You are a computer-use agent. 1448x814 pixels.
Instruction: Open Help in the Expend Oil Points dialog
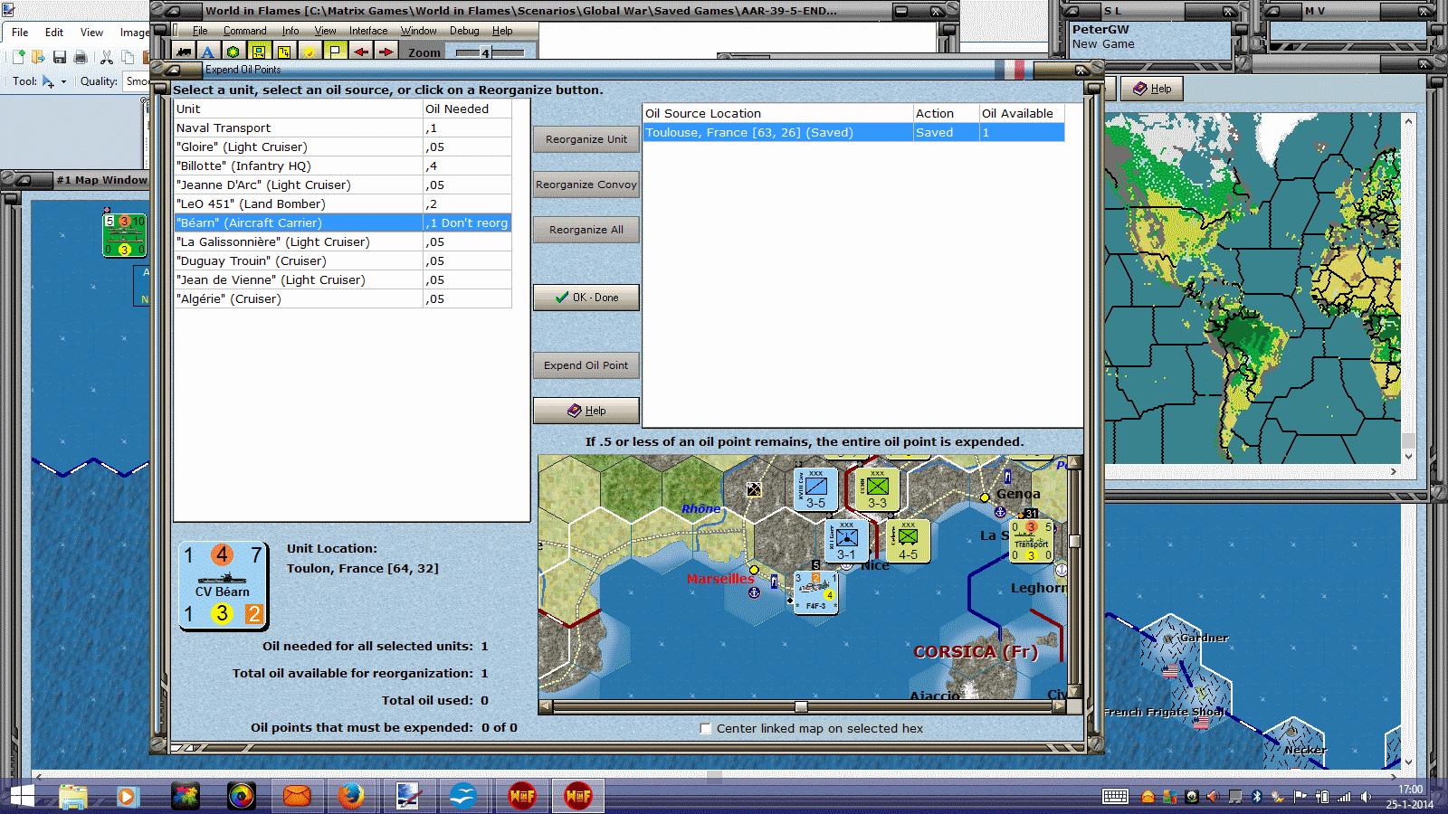(586, 411)
